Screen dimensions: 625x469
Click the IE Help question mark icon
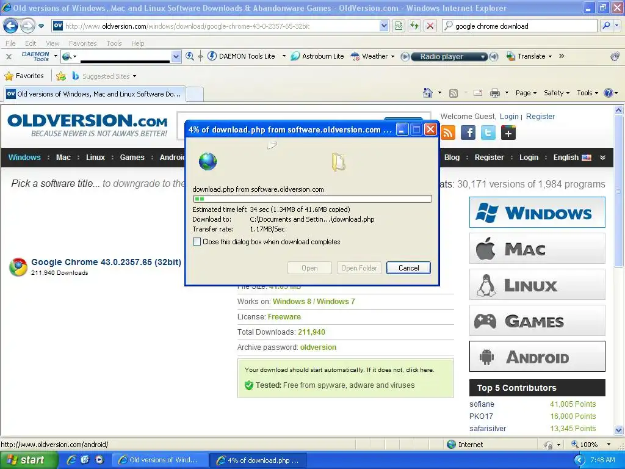(x=609, y=93)
